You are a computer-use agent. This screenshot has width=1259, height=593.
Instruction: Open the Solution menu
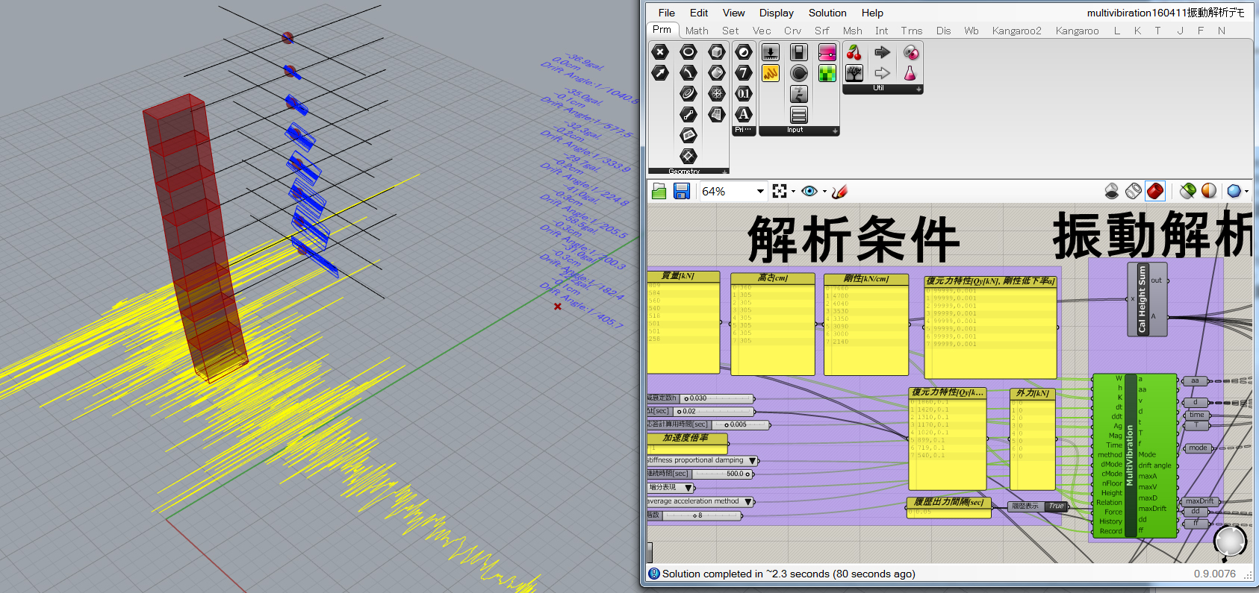point(827,13)
